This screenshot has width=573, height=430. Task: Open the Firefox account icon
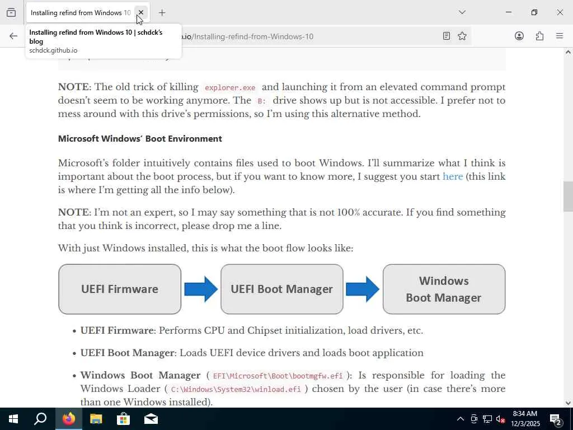(x=519, y=36)
